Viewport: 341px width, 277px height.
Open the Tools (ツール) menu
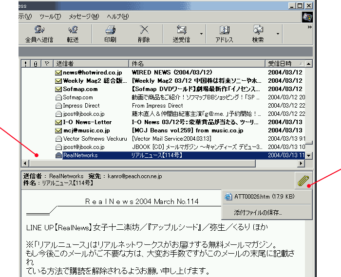(50, 17)
